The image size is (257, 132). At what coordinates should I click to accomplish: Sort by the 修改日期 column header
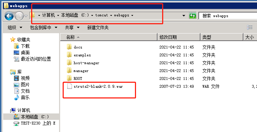pos(179,37)
